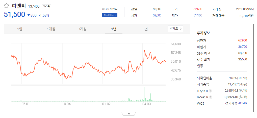Click the 04.03 date axis label
257x118 pixels.
(x=146, y=104)
